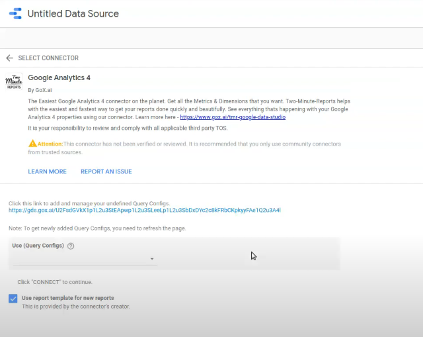Click the help question mark next to Query Configs
Screen dimensions: 423x337
(x=71, y=246)
